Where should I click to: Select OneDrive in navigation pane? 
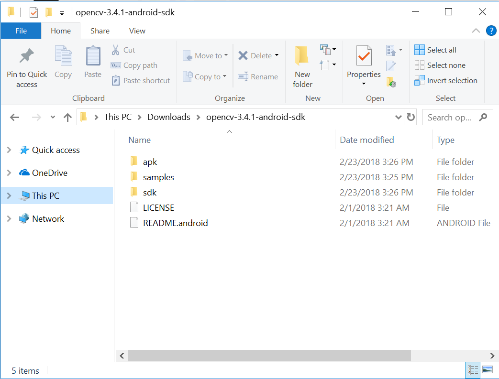coord(50,173)
